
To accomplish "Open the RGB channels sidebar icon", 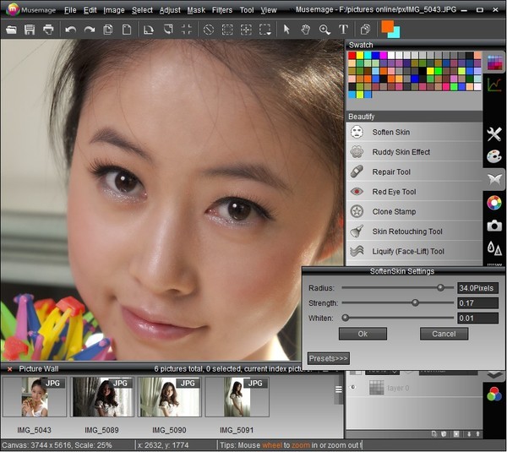I will (x=494, y=395).
